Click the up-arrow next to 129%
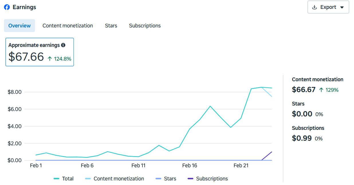 click(x=321, y=90)
